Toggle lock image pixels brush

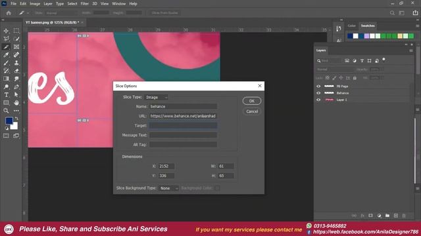coord(334,77)
